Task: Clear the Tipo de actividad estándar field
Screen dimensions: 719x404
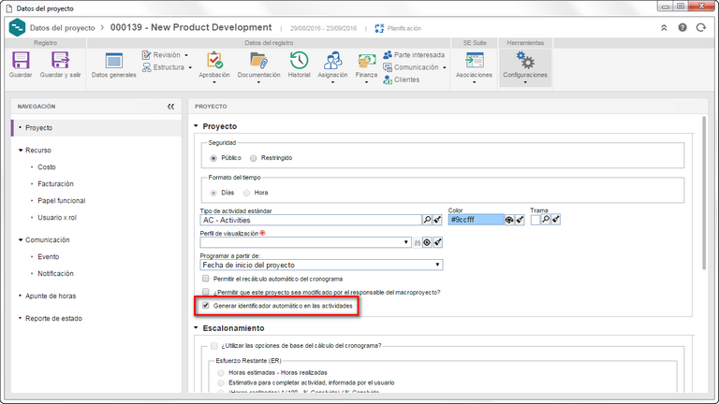Action: click(x=437, y=220)
